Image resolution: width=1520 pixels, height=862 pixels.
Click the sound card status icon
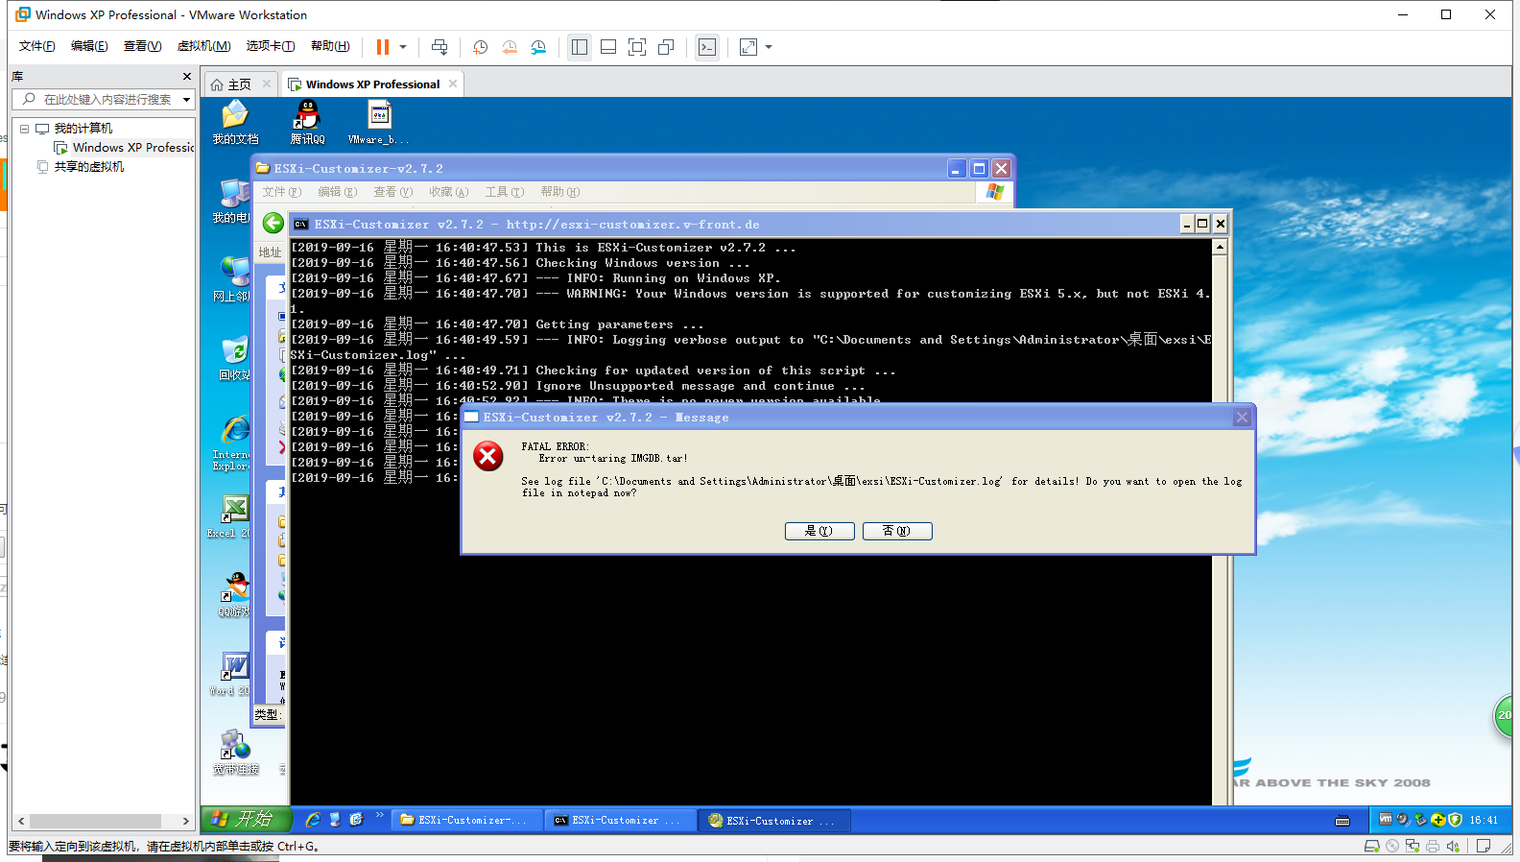(x=1453, y=846)
